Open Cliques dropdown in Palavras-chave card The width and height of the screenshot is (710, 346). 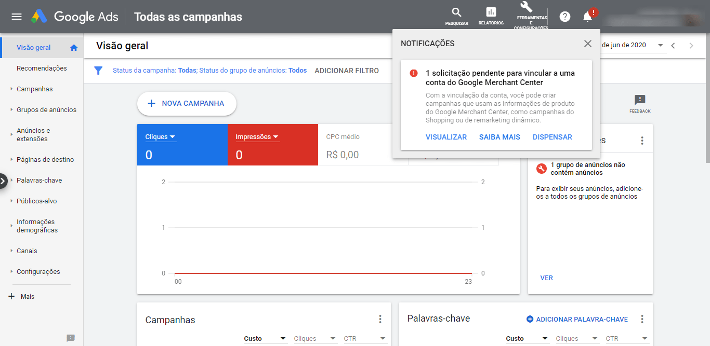point(577,338)
